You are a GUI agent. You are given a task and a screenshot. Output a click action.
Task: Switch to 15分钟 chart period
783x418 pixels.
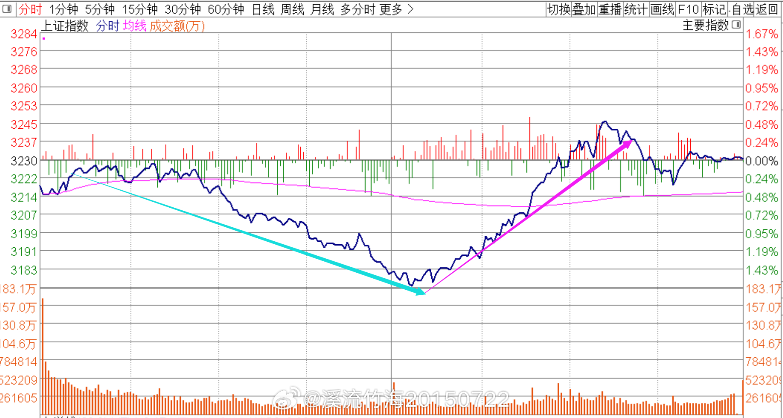tap(140, 9)
